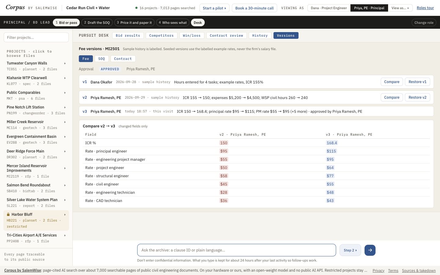440x275 pixels.
Task: Switch to the Win/loss tab
Action: point(192,35)
